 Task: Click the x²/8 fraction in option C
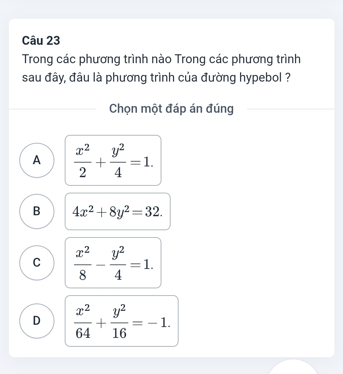click(82, 263)
